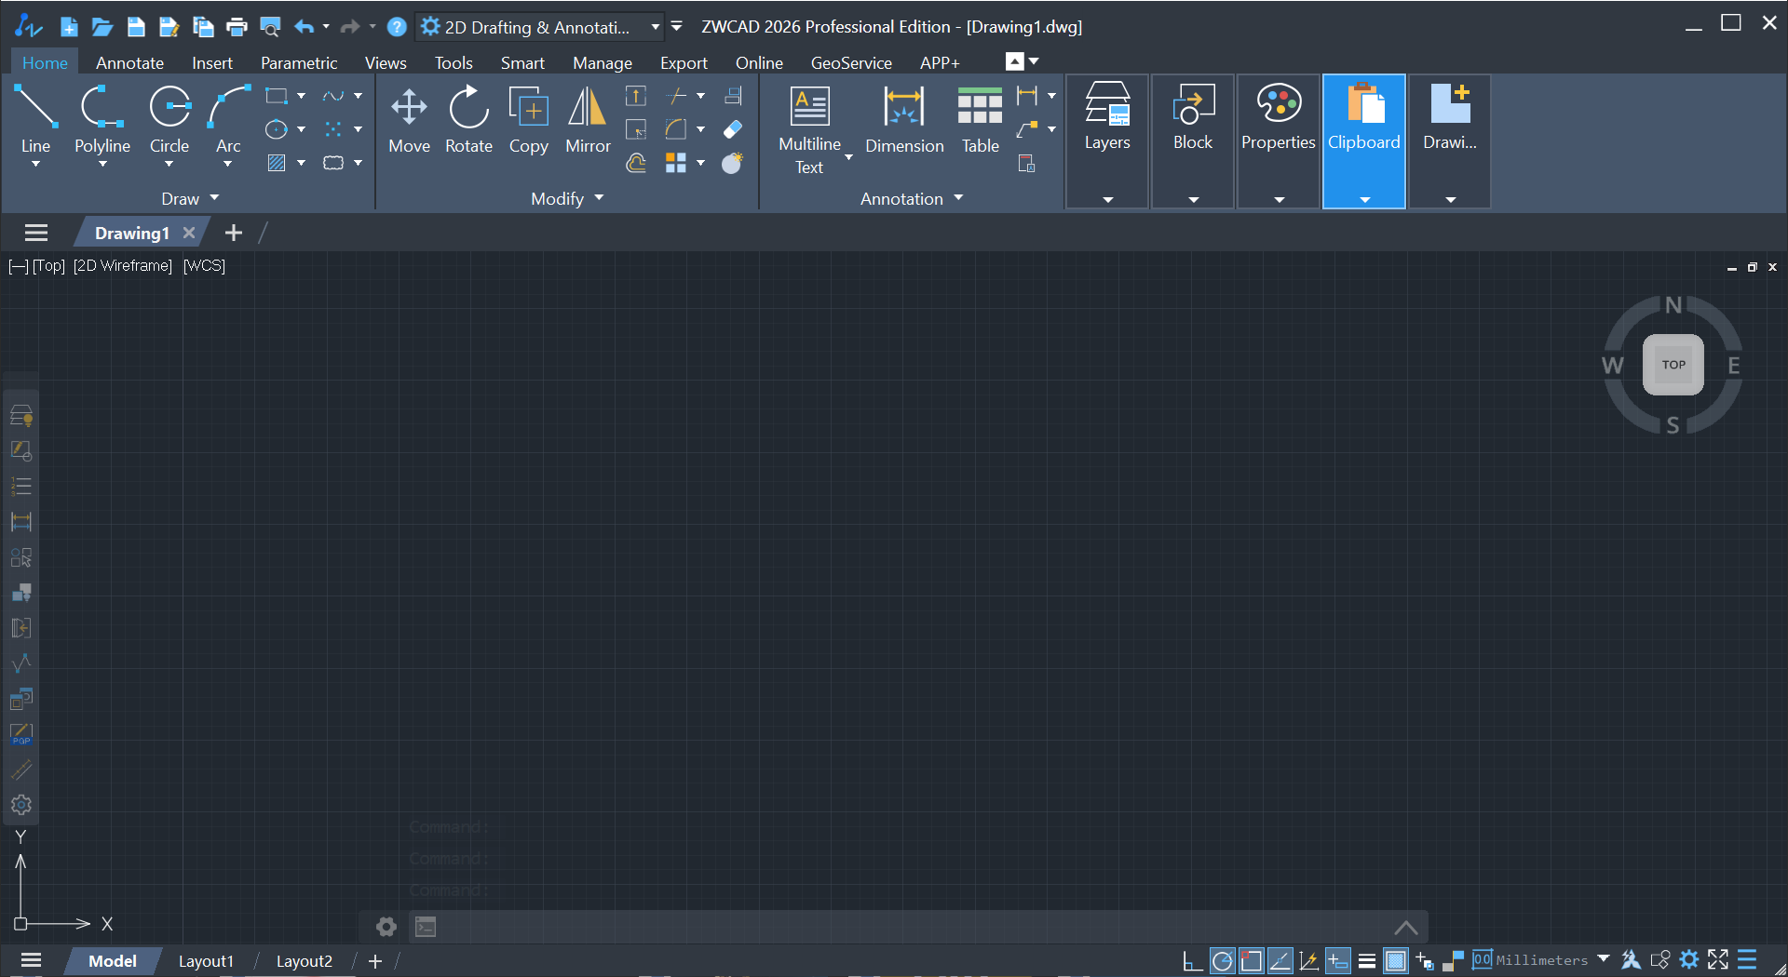The height and width of the screenshot is (977, 1788).
Task: Click the Ellipse tool icon
Action: [x=276, y=129]
